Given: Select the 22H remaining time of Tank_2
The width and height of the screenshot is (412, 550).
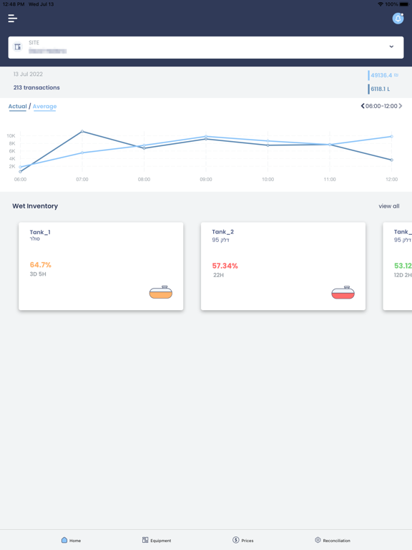Looking at the screenshot, I should [218, 275].
